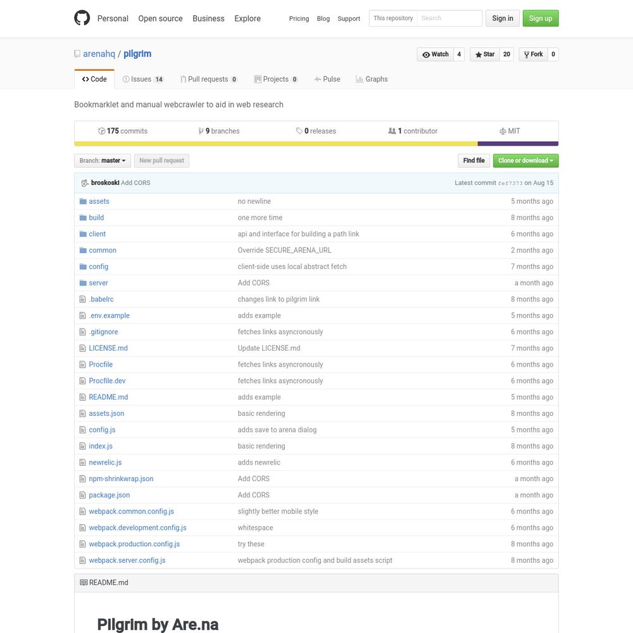Focus the repository Search input field
The image size is (633, 633).
click(x=449, y=18)
